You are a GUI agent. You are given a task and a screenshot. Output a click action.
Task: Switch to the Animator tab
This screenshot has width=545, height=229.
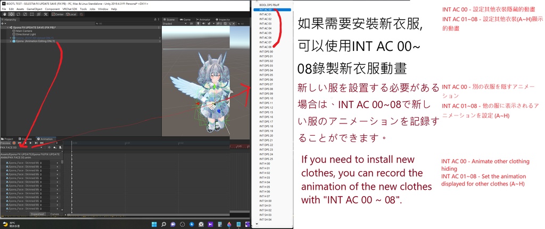tap(203, 20)
